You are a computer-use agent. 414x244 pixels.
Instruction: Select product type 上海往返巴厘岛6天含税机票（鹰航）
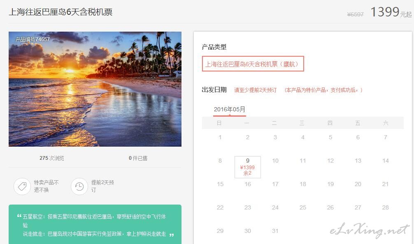click(253, 64)
